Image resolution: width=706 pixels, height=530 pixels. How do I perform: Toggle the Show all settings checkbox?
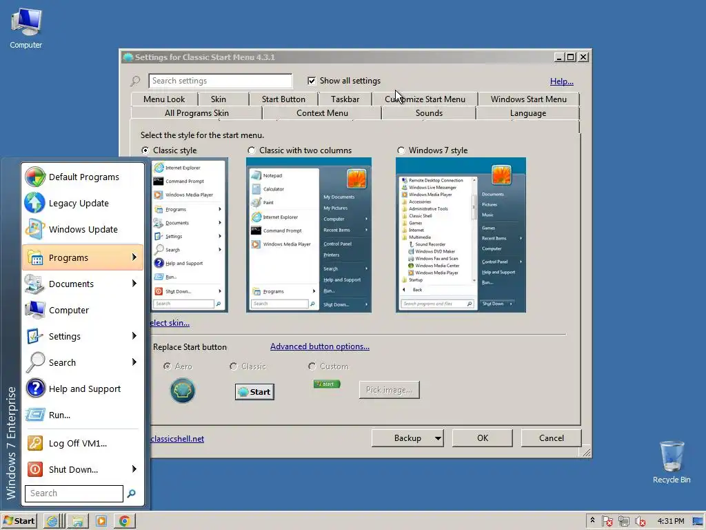click(x=312, y=81)
